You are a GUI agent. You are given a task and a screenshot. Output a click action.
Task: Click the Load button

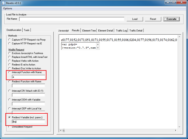pos(135,19)
